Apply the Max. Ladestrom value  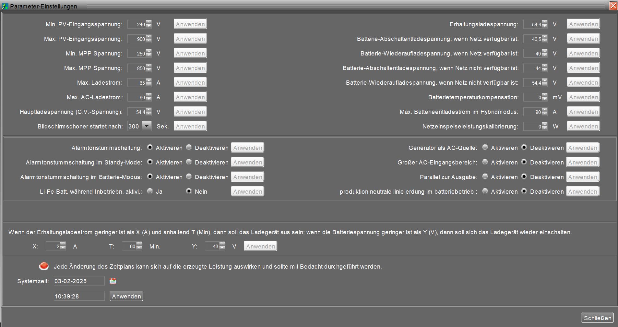click(x=190, y=82)
